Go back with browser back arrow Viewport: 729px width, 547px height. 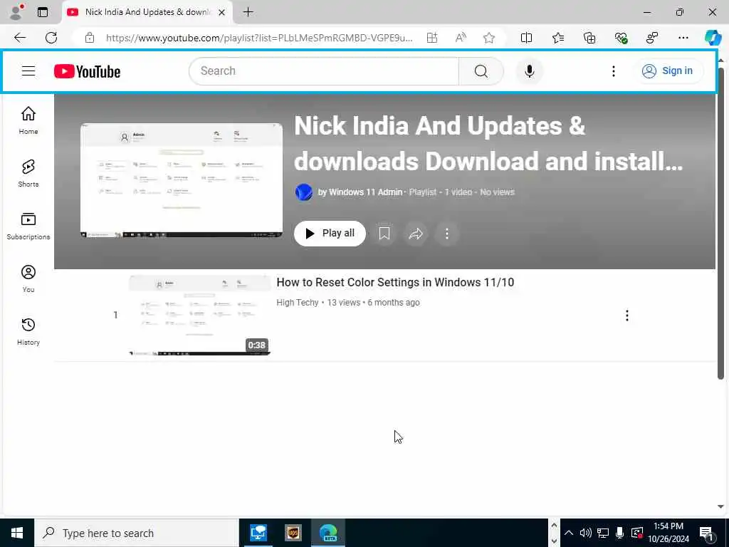20,38
